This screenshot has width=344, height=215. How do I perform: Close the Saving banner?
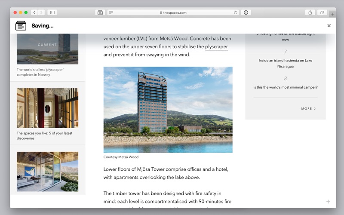coord(329,26)
